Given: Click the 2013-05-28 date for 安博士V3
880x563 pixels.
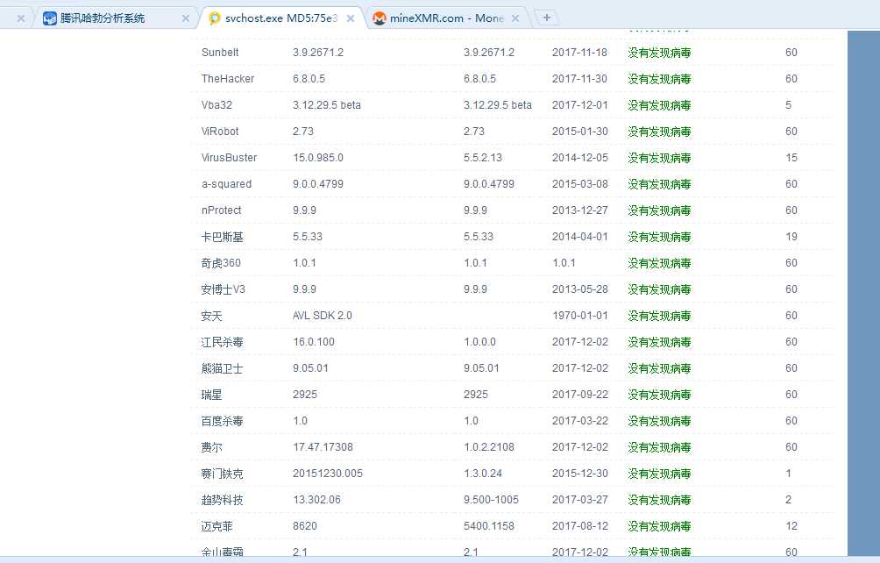Looking at the screenshot, I should 579,289.
